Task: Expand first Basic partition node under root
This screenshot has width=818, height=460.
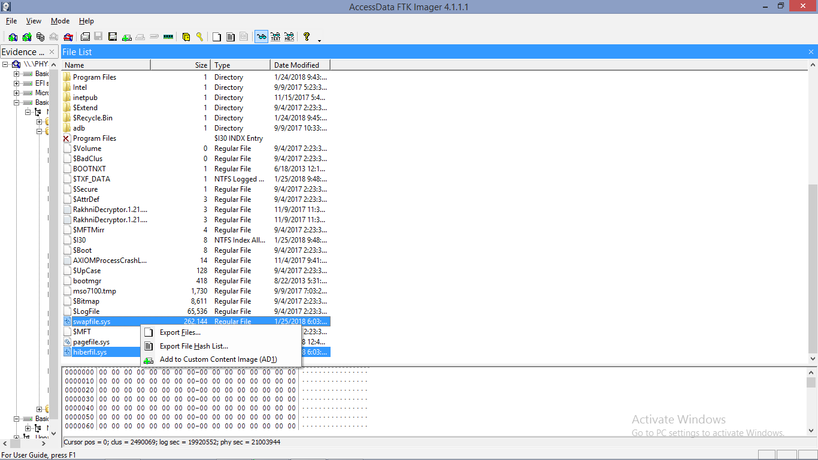Action: (17, 74)
